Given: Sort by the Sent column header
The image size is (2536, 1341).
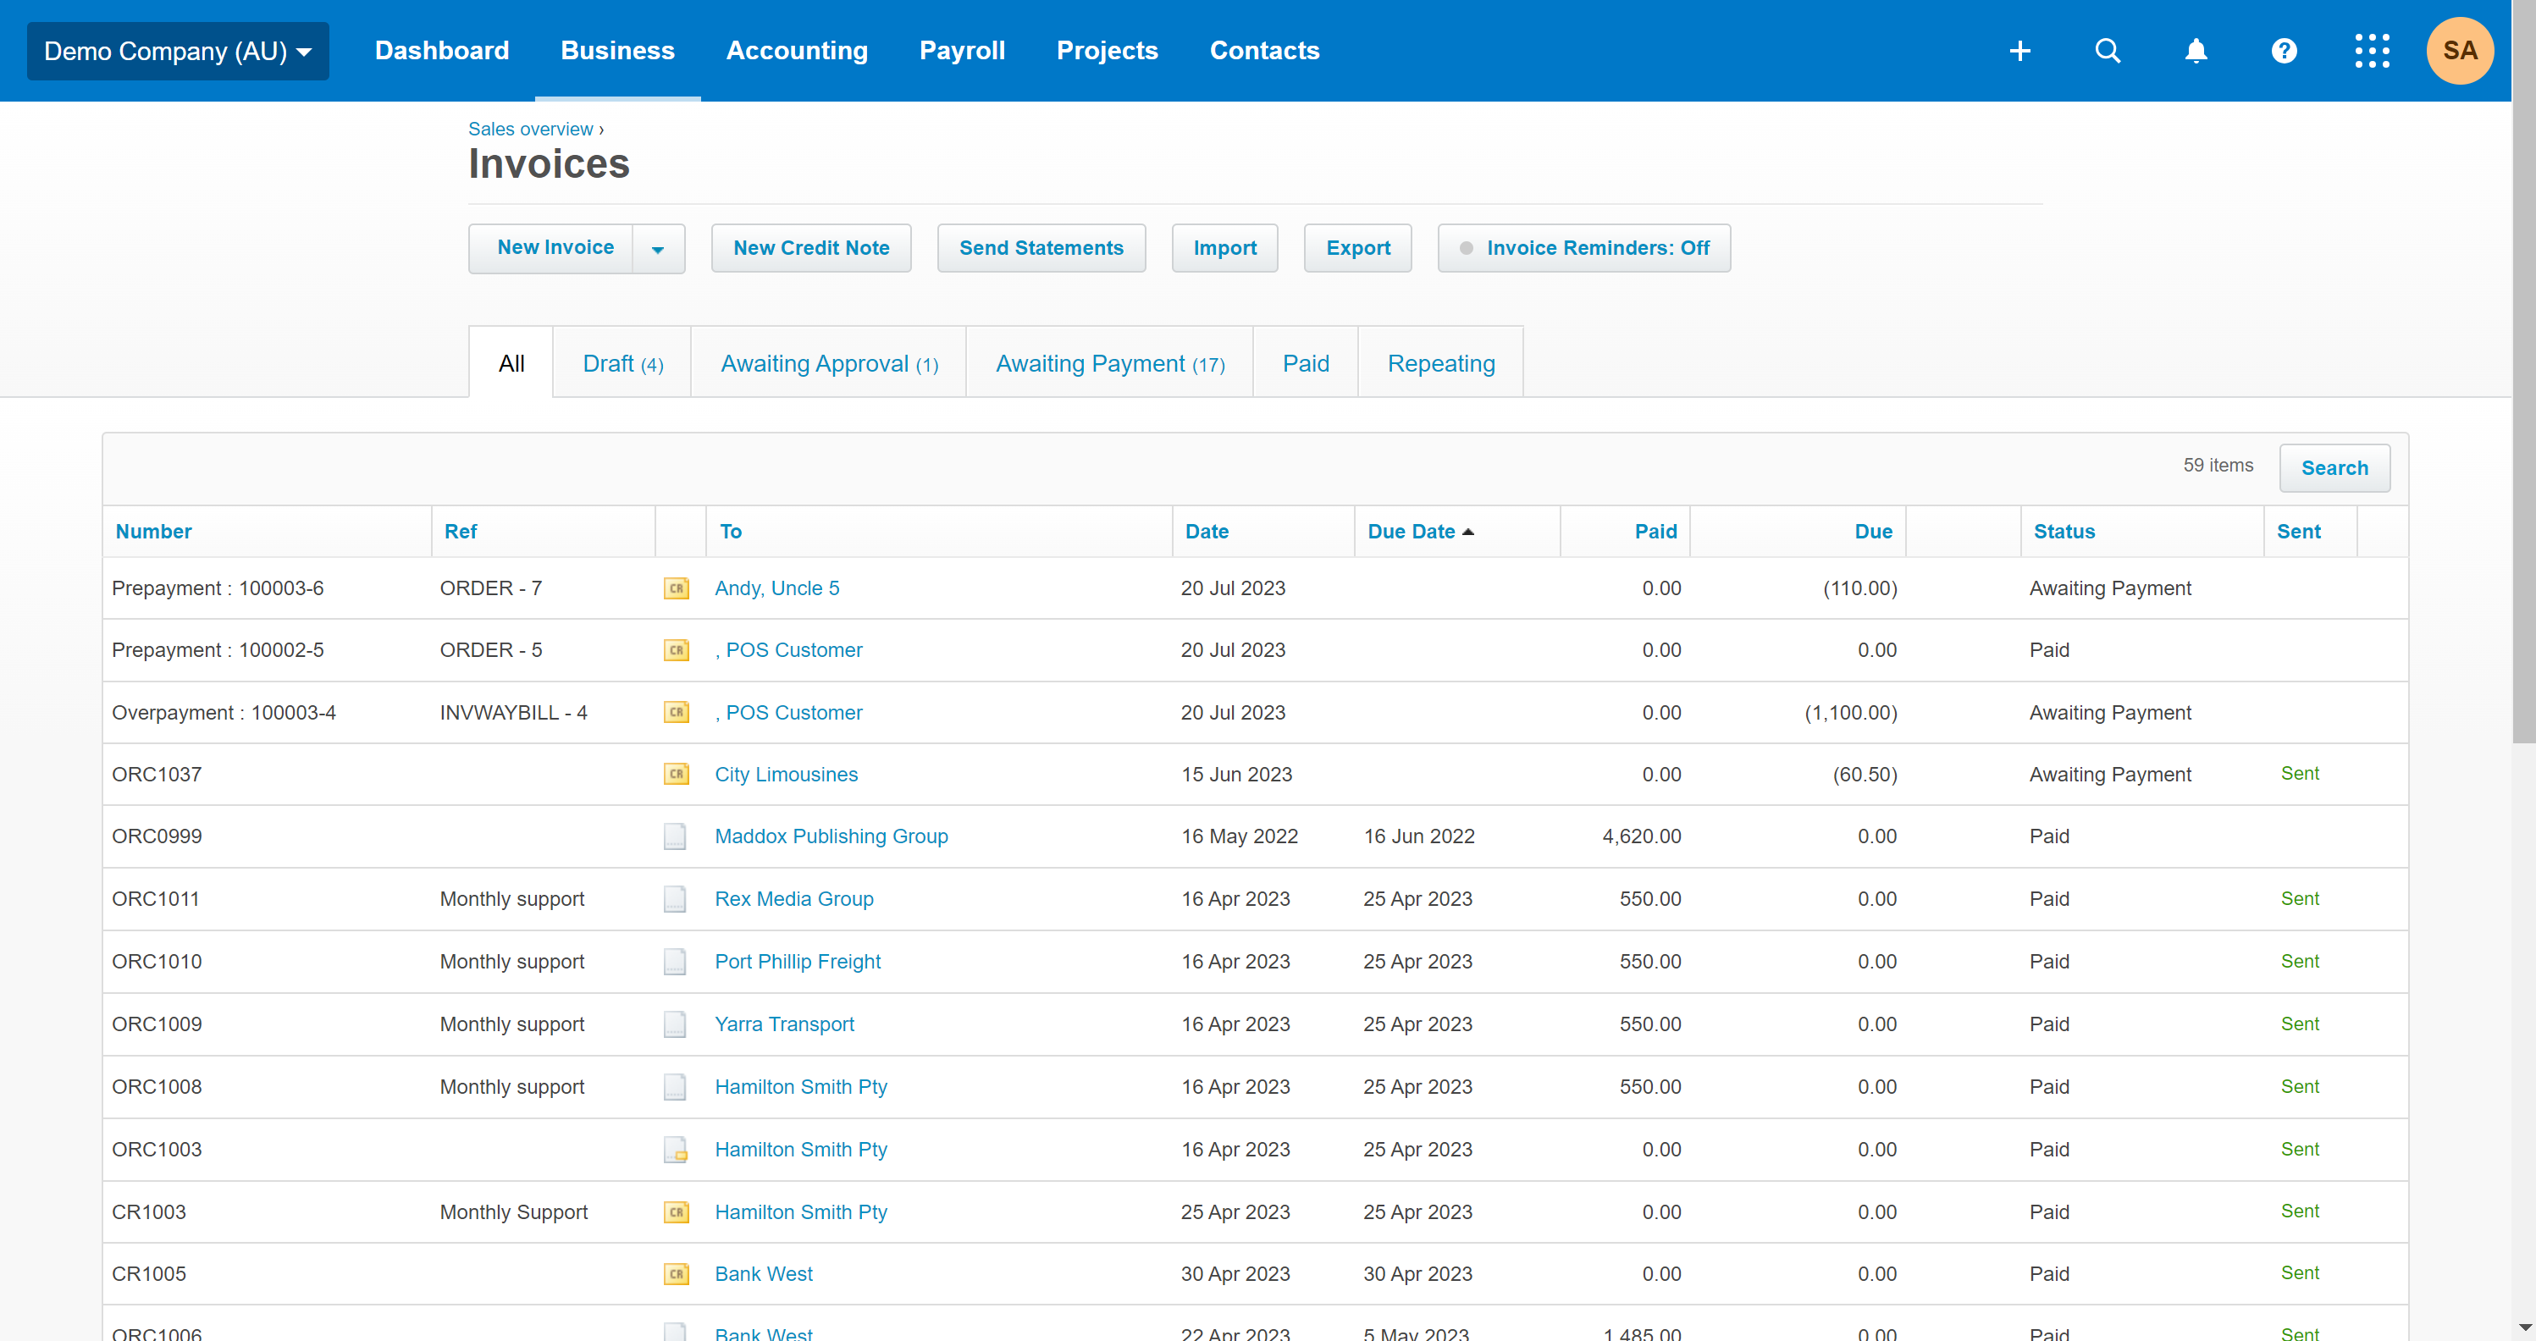Looking at the screenshot, I should tap(2298, 532).
